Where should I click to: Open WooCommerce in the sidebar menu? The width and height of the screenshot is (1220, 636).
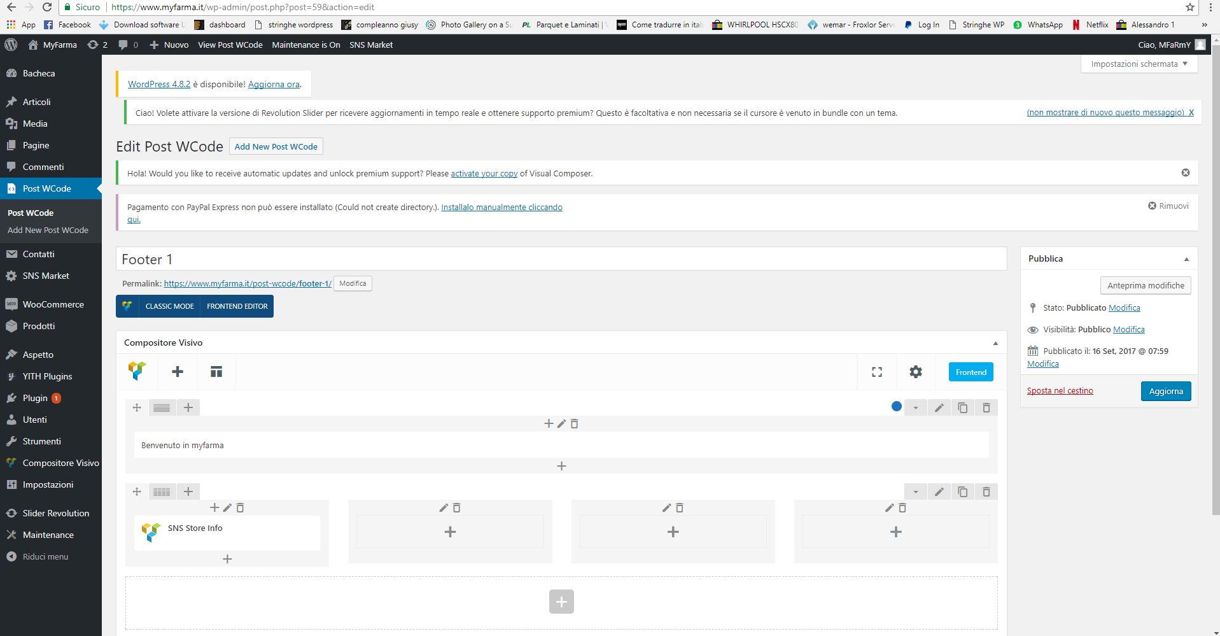53,304
